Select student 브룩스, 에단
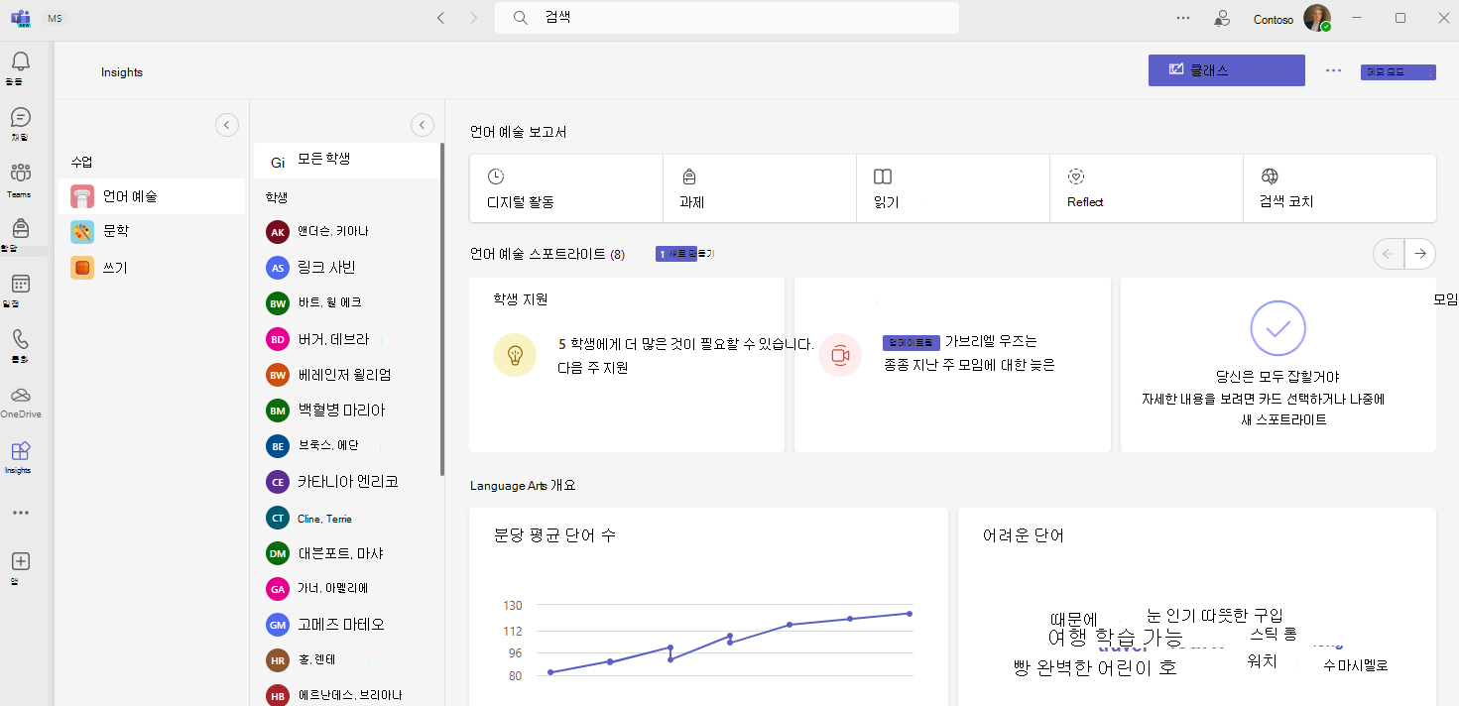The height and width of the screenshot is (706, 1459). pos(346,446)
